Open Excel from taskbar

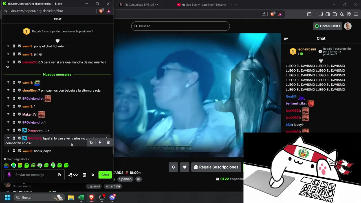[x=81, y=197]
